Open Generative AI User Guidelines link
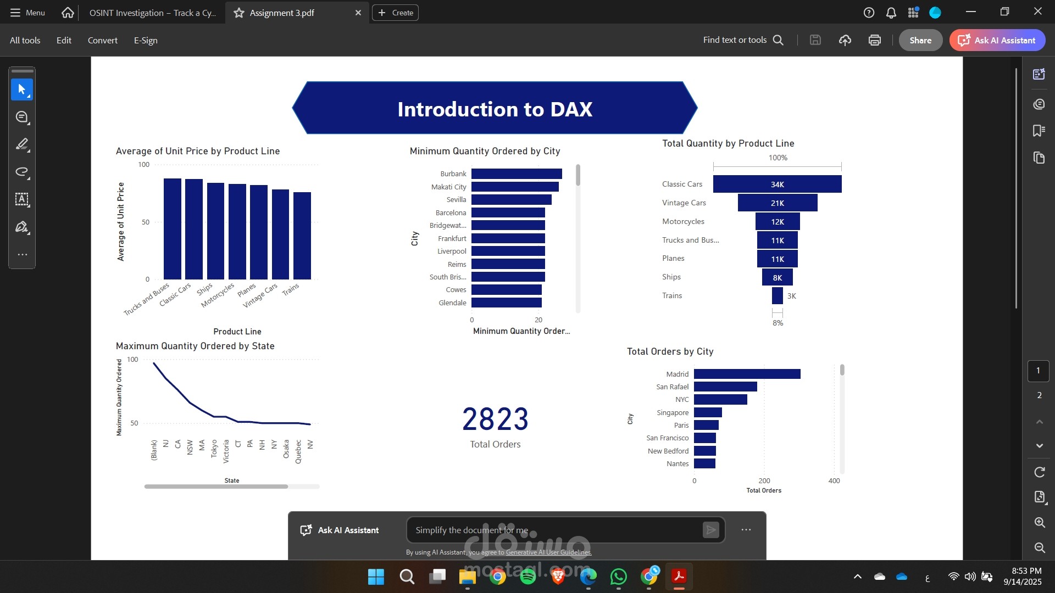The width and height of the screenshot is (1055, 593). point(548,552)
